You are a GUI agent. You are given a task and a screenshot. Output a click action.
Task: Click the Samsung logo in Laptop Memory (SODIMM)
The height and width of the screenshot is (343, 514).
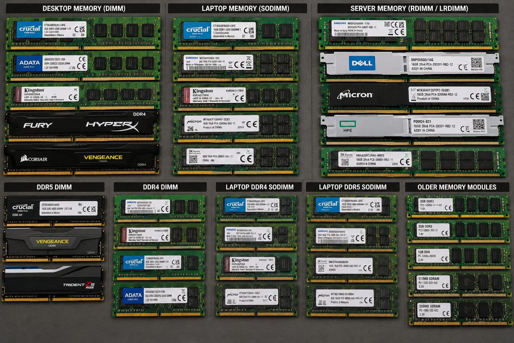[x=192, y=58]
